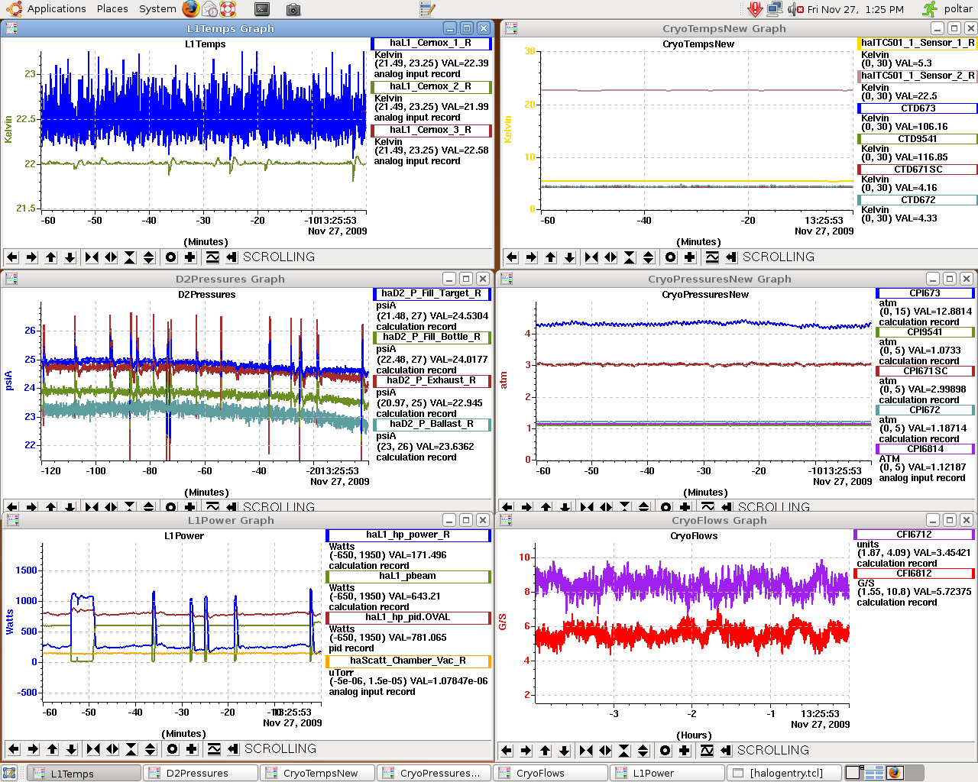Image resolution: width=978 pixels, height=782 pixels.
Task: Open the Terminal launcher in top panel
Action: [262, 9]
